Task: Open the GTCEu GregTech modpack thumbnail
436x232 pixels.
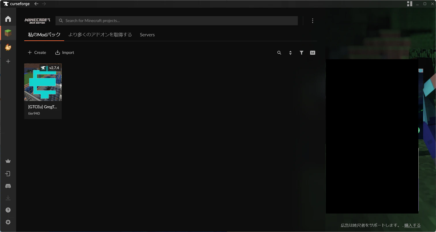Action: click(43, 82)
